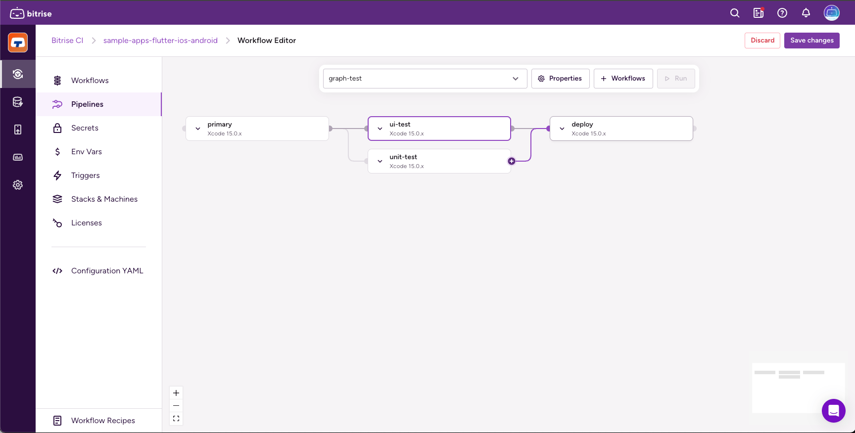Fit the pipeline graph to view
855x433 pixels.
click(176, 419)
